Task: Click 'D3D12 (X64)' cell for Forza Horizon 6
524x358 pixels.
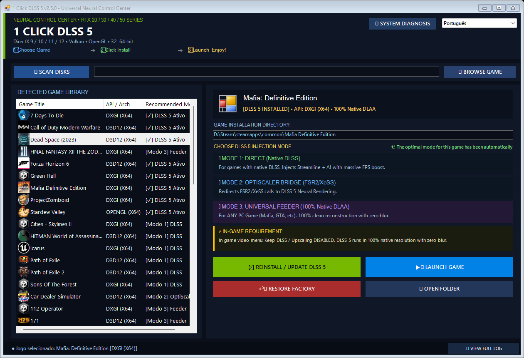Action: coord(121,164)
